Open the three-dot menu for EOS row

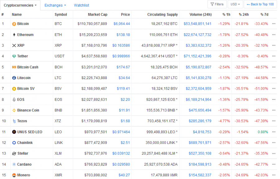pos(274,100)
